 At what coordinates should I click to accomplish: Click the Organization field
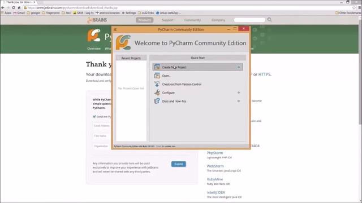click(102, 146)
